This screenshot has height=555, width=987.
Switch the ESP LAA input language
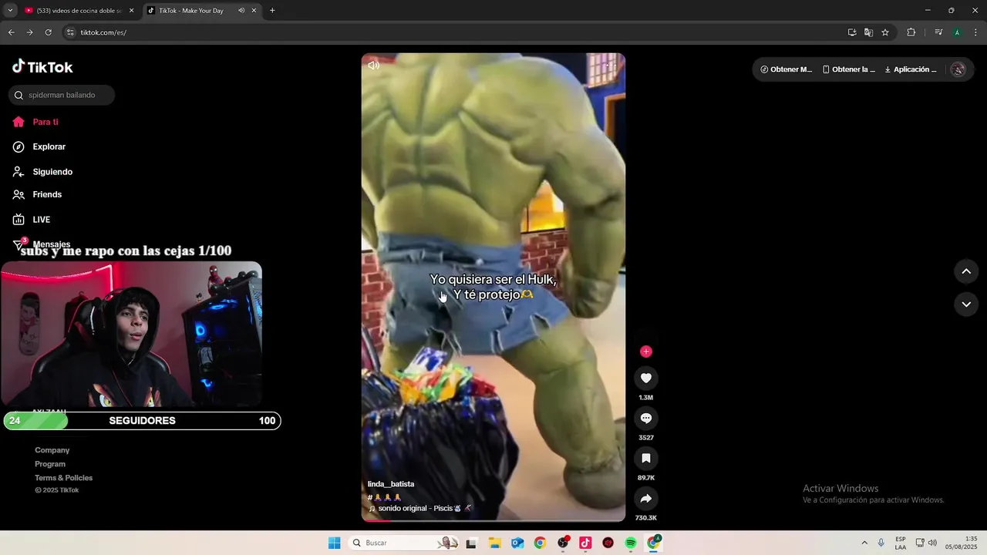901,543
